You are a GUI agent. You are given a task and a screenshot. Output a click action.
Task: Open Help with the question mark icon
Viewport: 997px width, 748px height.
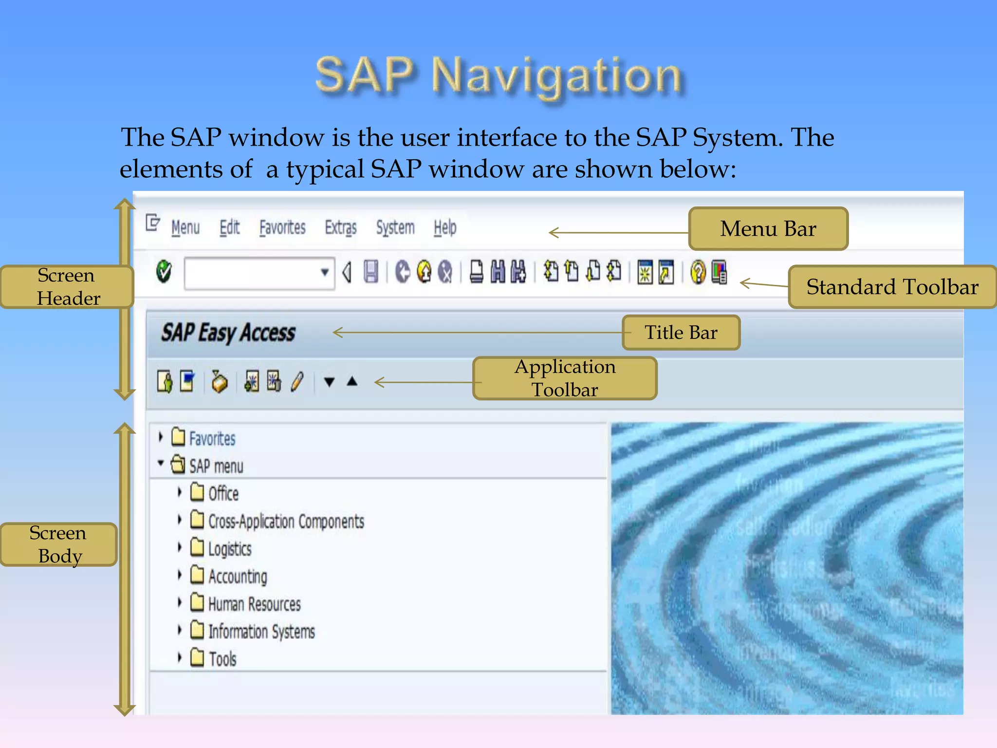pyautogui.click(x=698, y=272)
